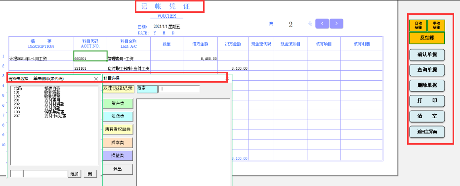Click debit amount 8,400.00 in row 1
Viewport: 460px width, 186px height.
point(201,56)
